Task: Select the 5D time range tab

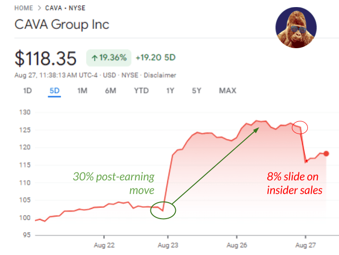Action: click(x=54, y=91)
